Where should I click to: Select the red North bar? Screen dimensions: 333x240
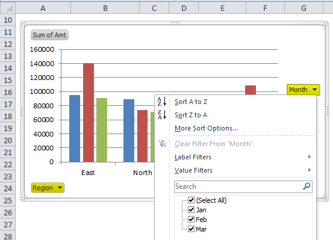click(142, 136)
